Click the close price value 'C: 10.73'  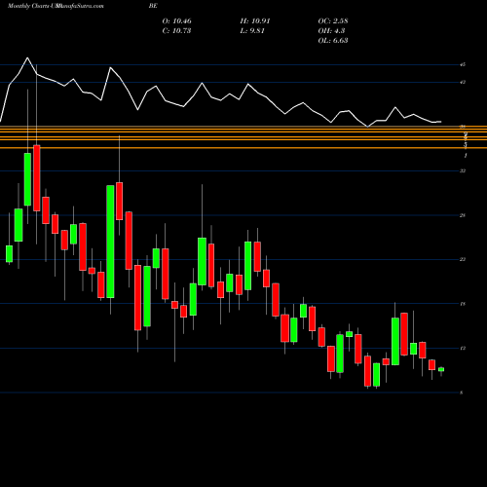[176, 31]
